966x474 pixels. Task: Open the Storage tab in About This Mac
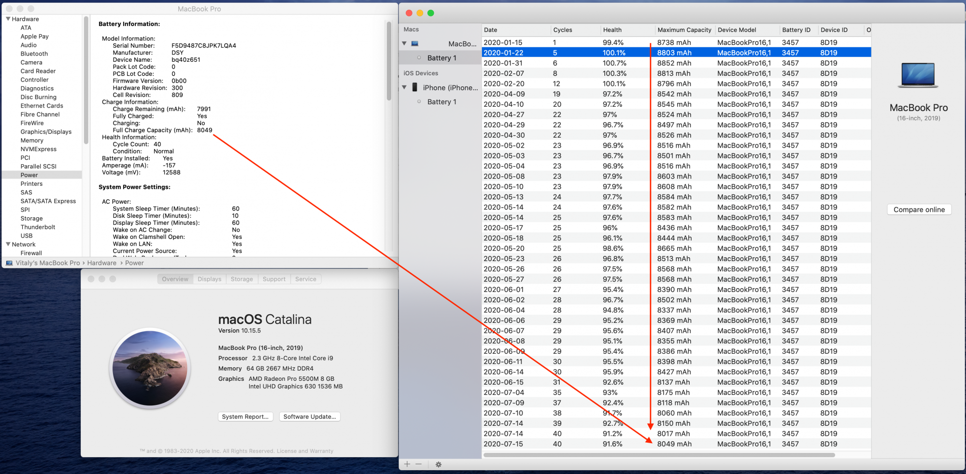click(242, 279)
